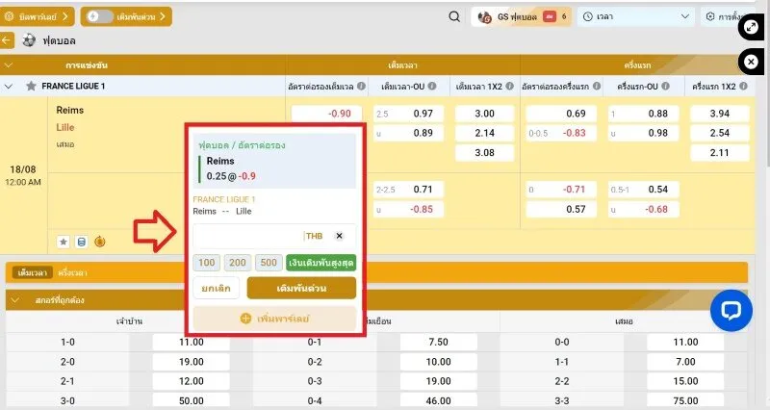Switch to the ครึ่งเวลา half-time tab
Image resolution: width=770 pixels, height=410 pixels.
[x=73, y=273]
